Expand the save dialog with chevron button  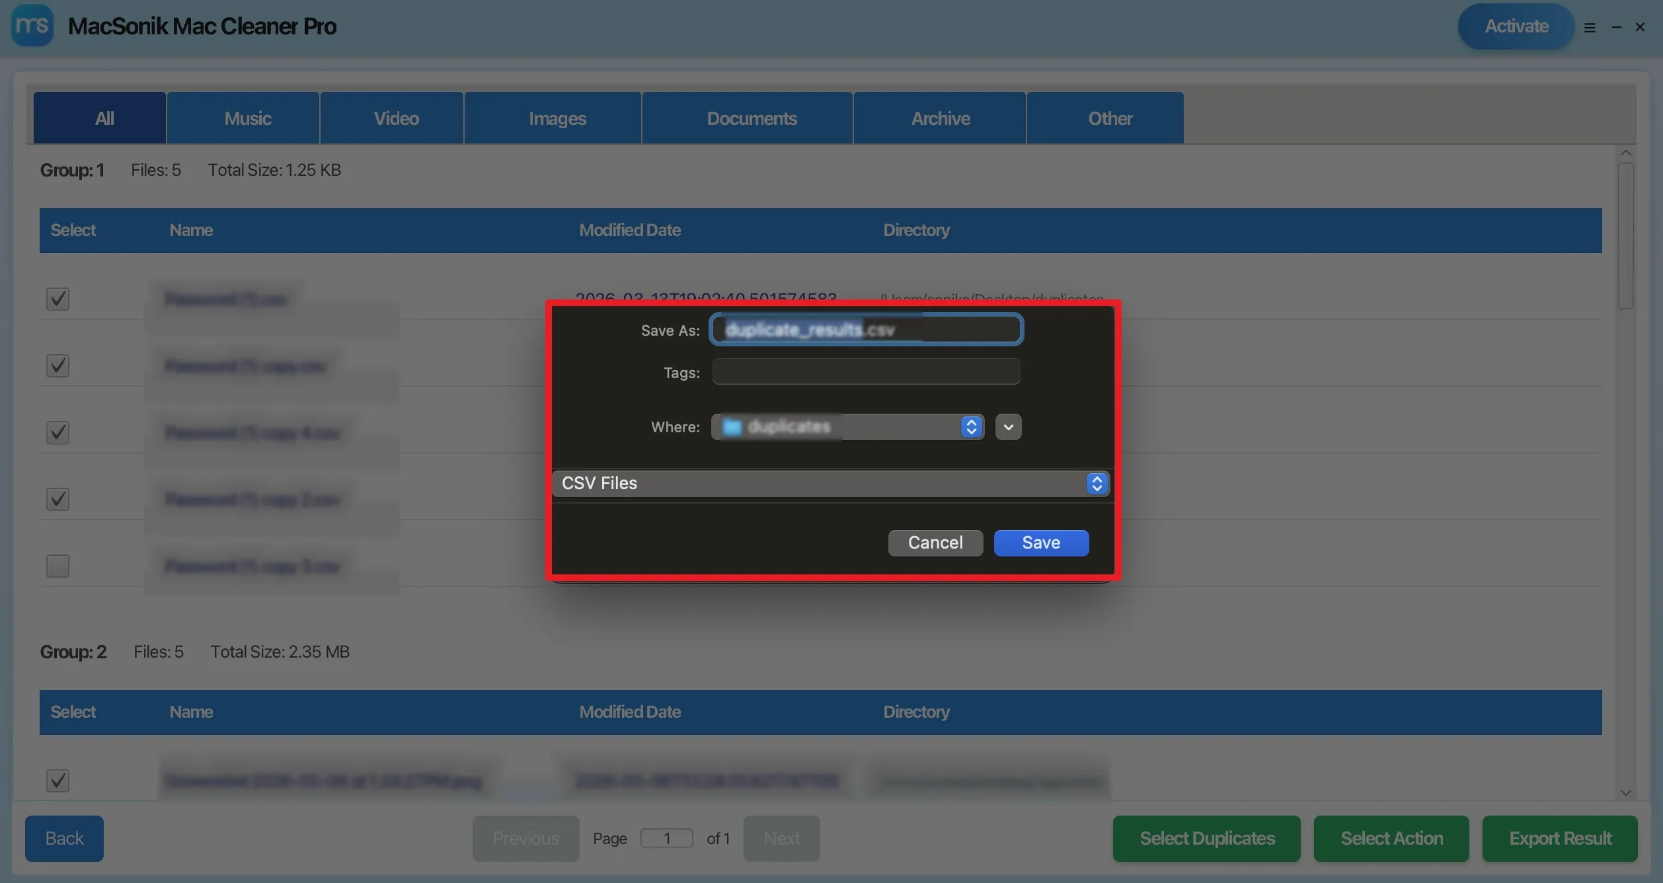[x=1008, y=427]
